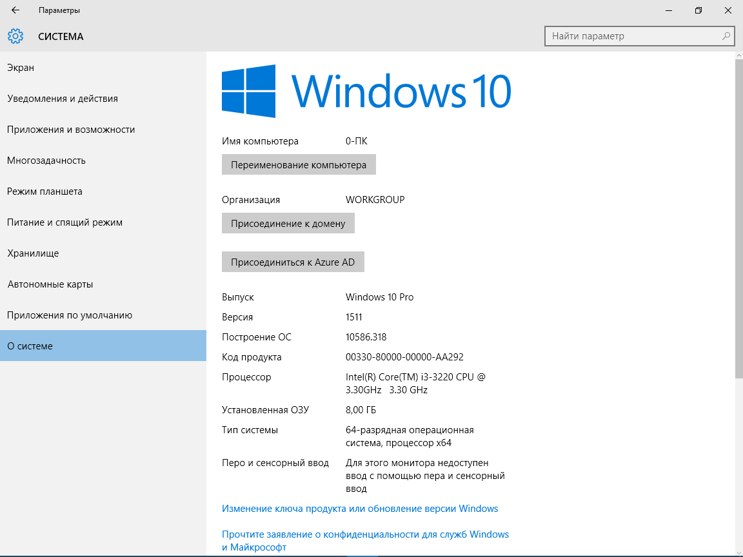Viewport: 743px width, 557px height.
Task: Open Режим планшета settings
Action: tap(45, 191)
